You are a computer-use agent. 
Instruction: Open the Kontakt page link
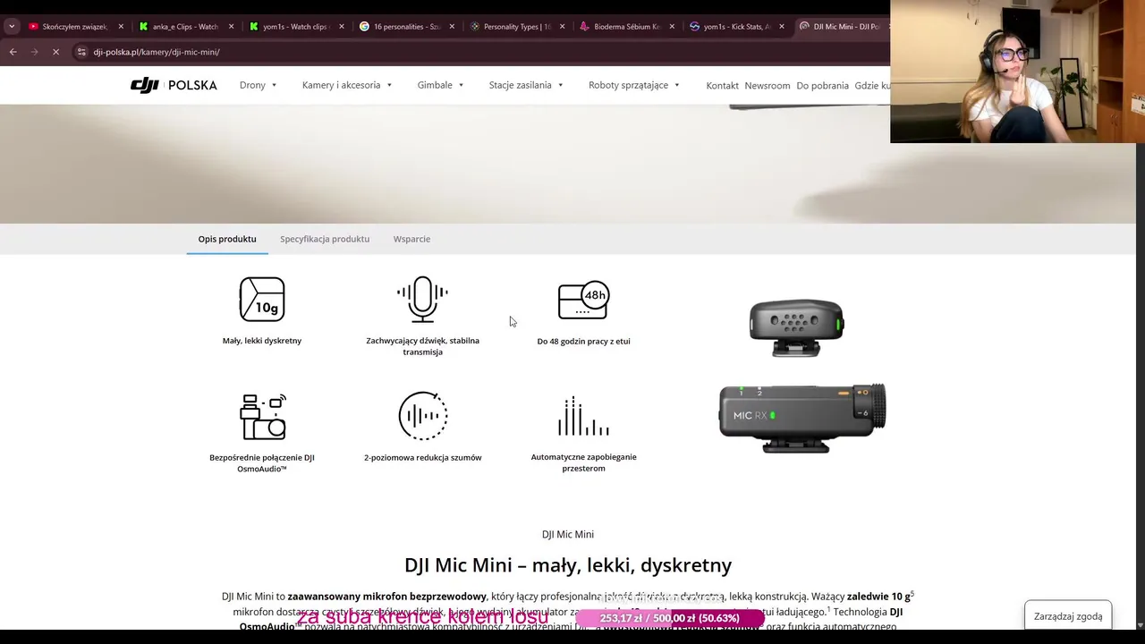click(x=722, y=86)
